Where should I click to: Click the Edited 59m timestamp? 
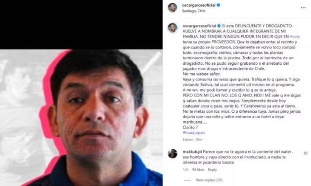click(192, 140)
